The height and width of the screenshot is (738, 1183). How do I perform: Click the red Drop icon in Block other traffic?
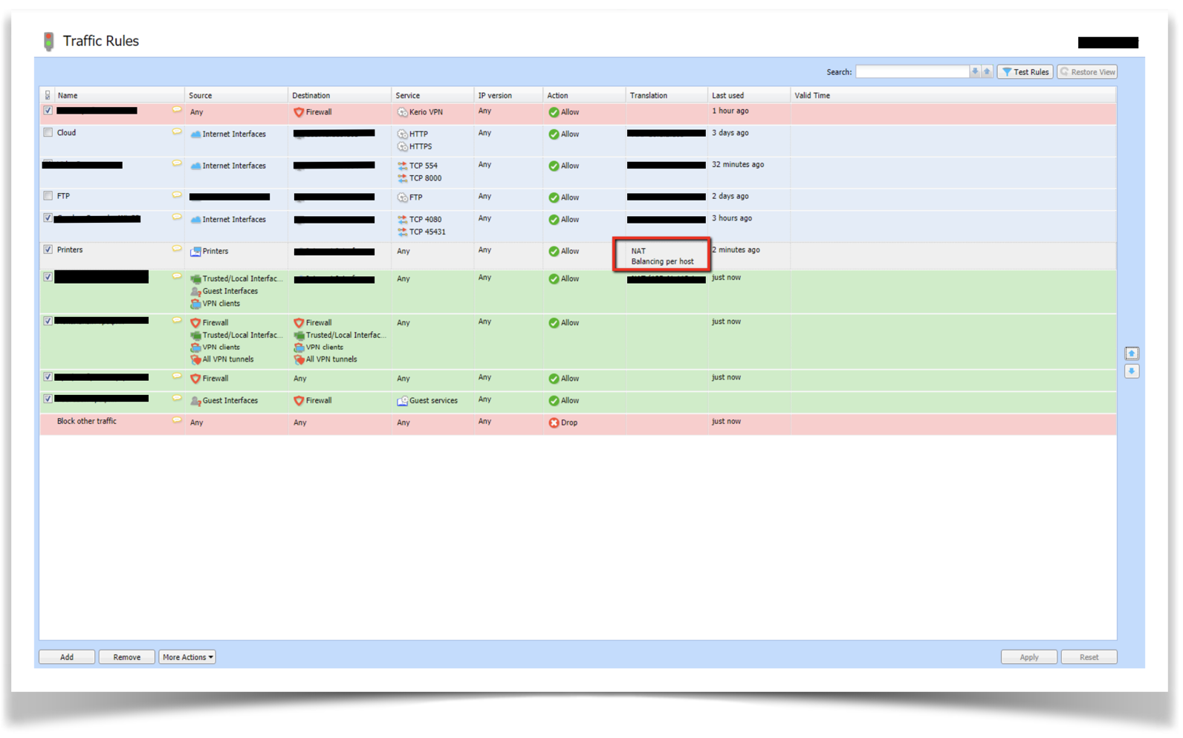pos(554,422)
